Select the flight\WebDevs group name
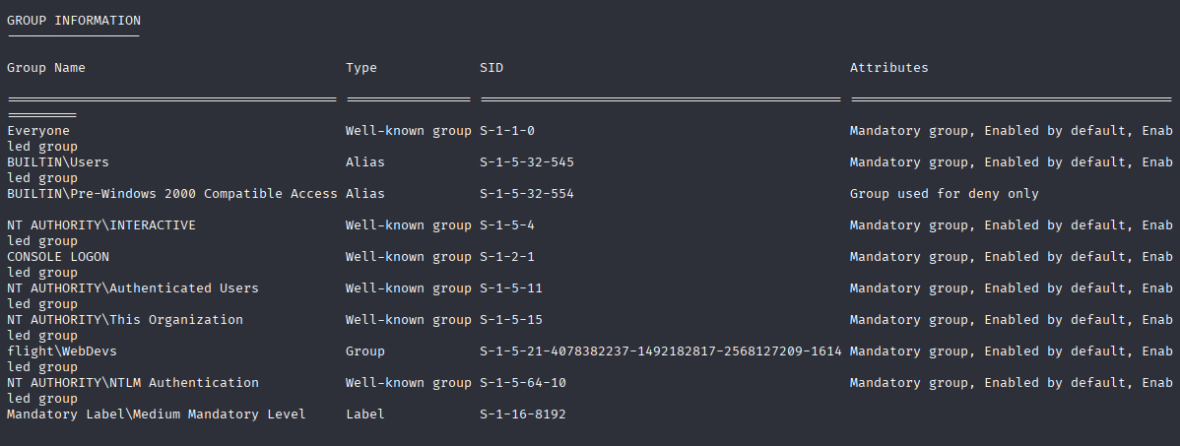1180x446 pixels. 62,352
